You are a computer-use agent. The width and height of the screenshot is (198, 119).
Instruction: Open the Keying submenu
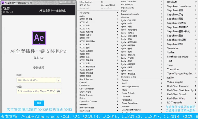[125, 80]
